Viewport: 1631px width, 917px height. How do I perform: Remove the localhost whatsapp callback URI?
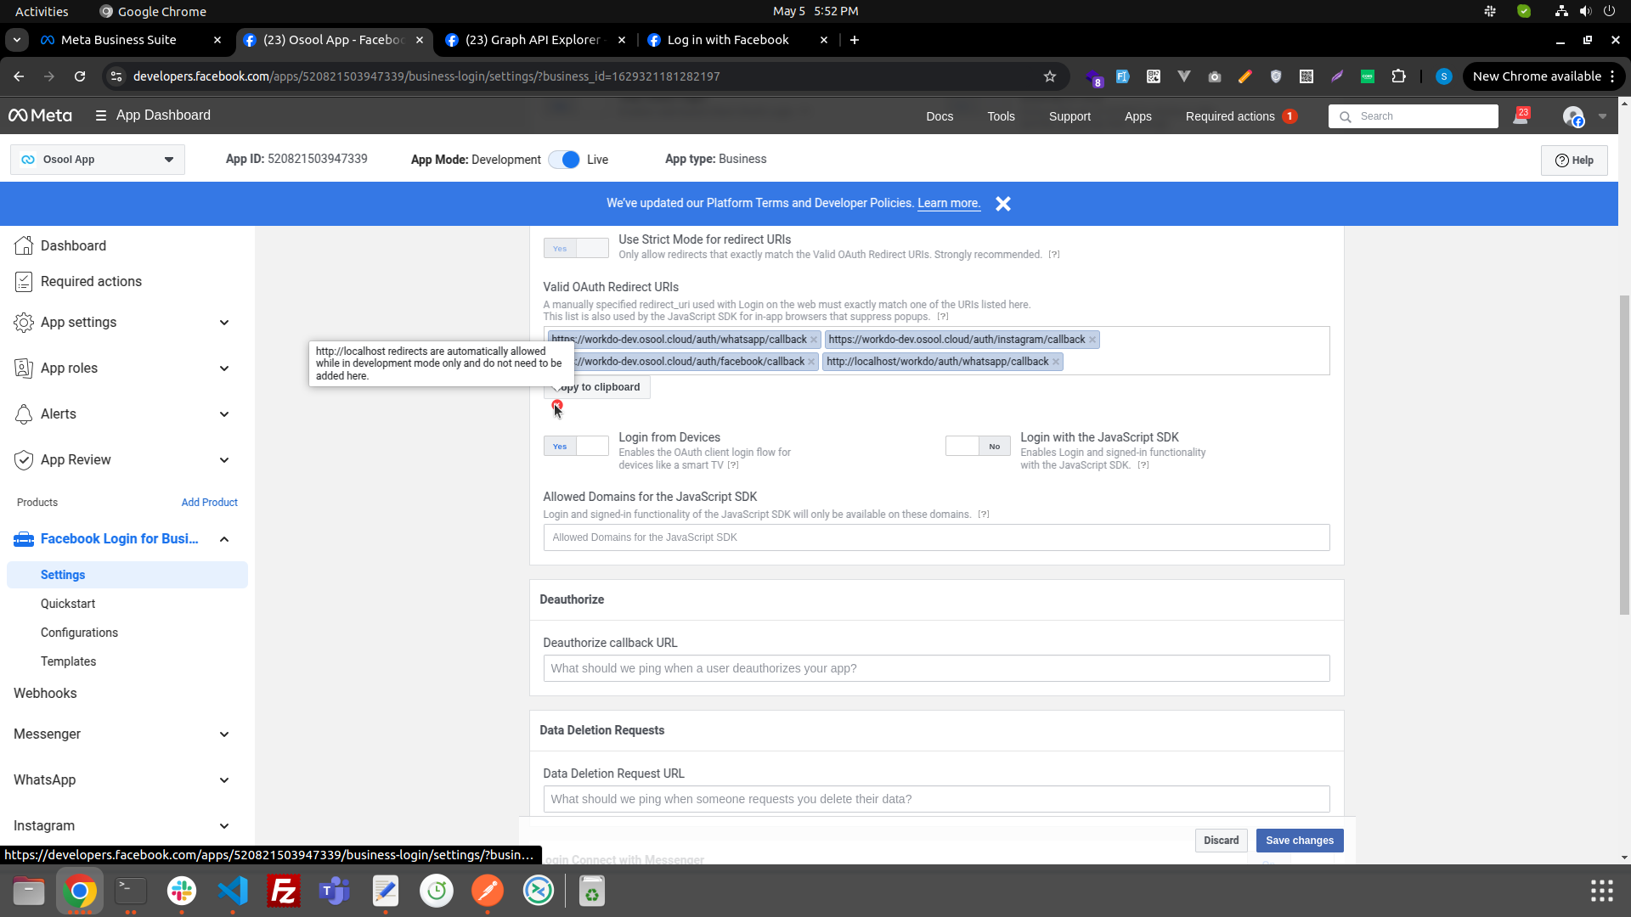(x=1056, y=362)
